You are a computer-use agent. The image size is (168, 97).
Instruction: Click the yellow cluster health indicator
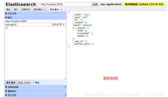pyautogui.click(x=144, y=4)
